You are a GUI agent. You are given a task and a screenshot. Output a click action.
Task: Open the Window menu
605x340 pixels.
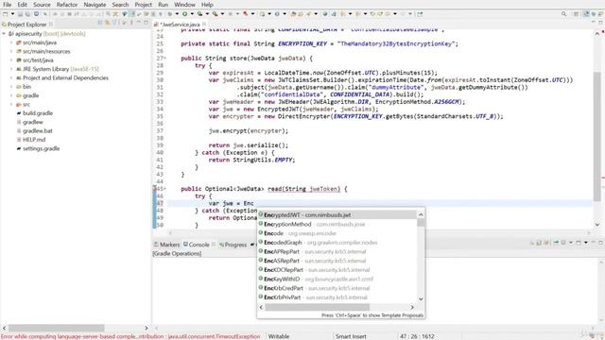[x=184, y=5]
